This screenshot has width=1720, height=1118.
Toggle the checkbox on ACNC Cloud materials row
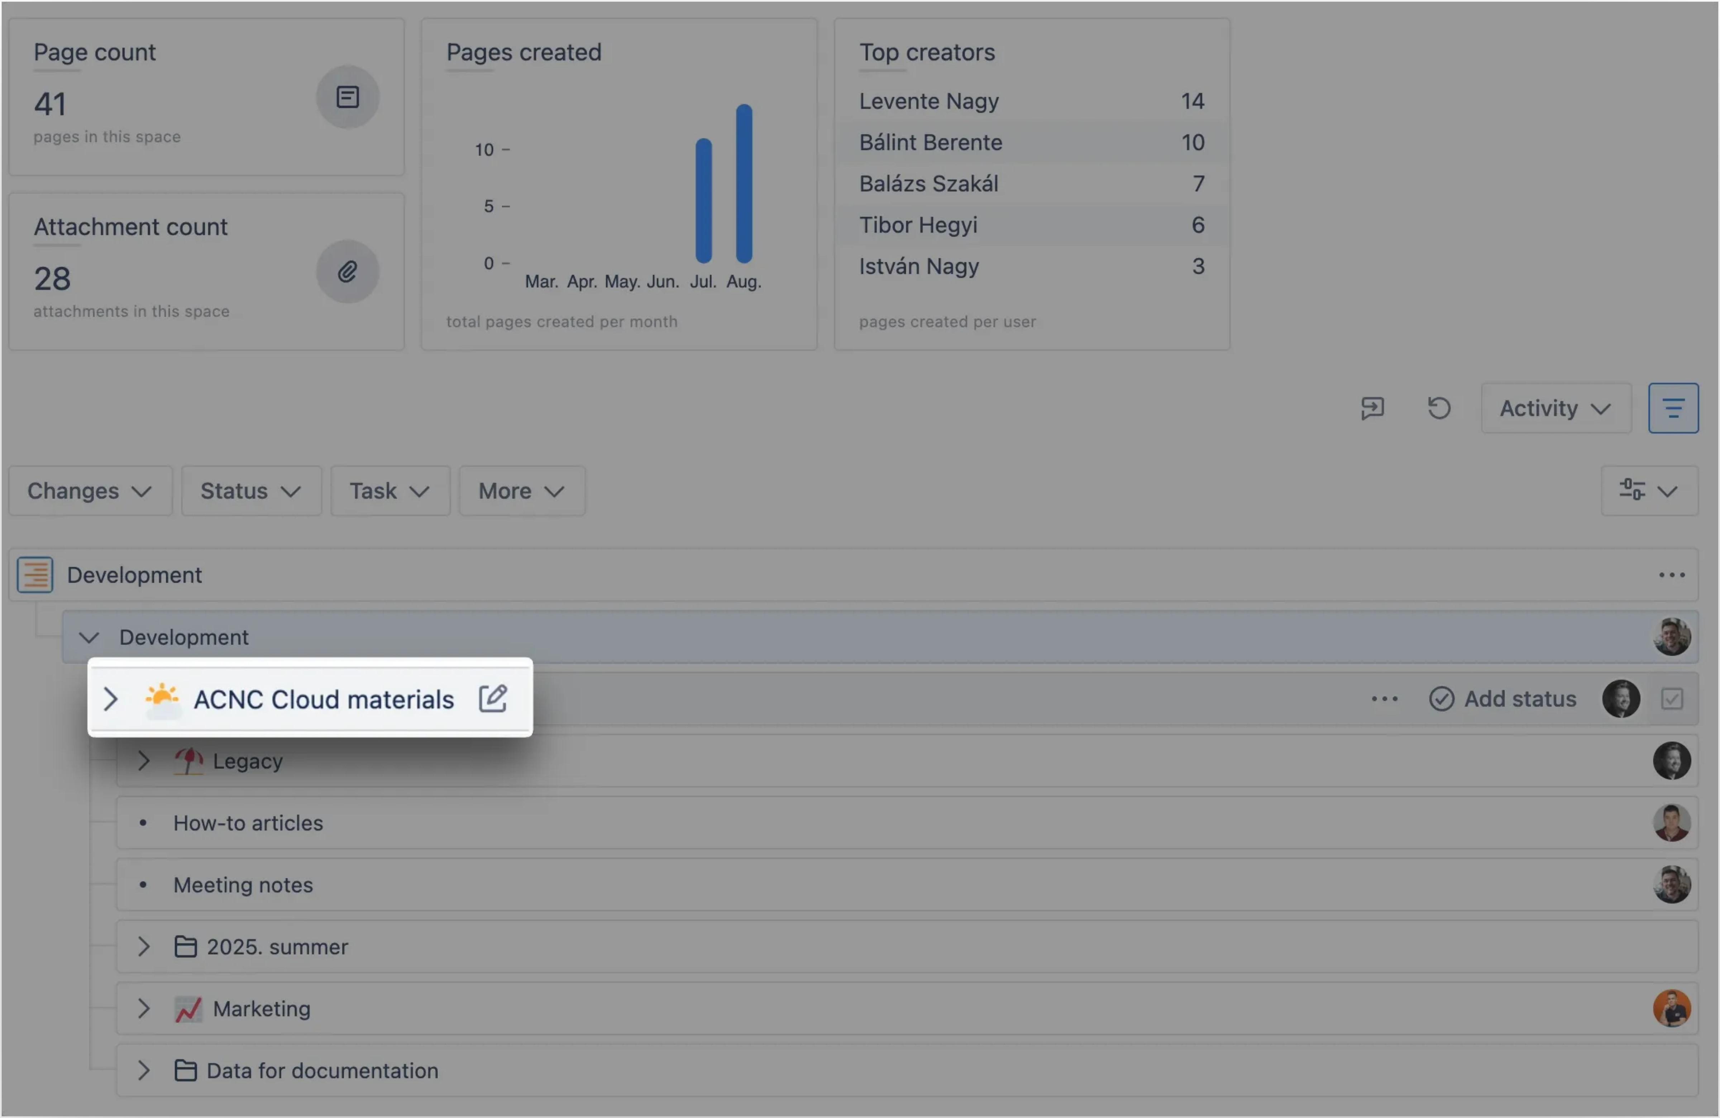(x=1672, y=699)
